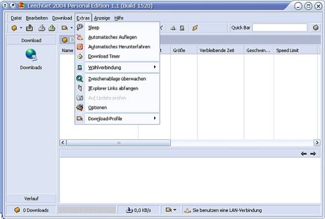
Task: Click the Sleep menu entry
Action: 117,27
